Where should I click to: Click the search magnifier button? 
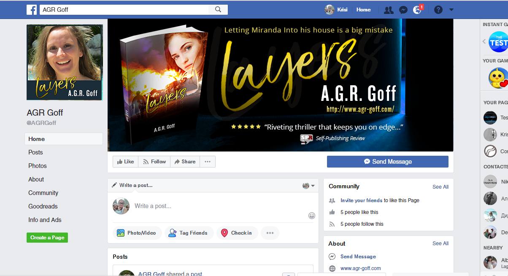click(218, 9)
